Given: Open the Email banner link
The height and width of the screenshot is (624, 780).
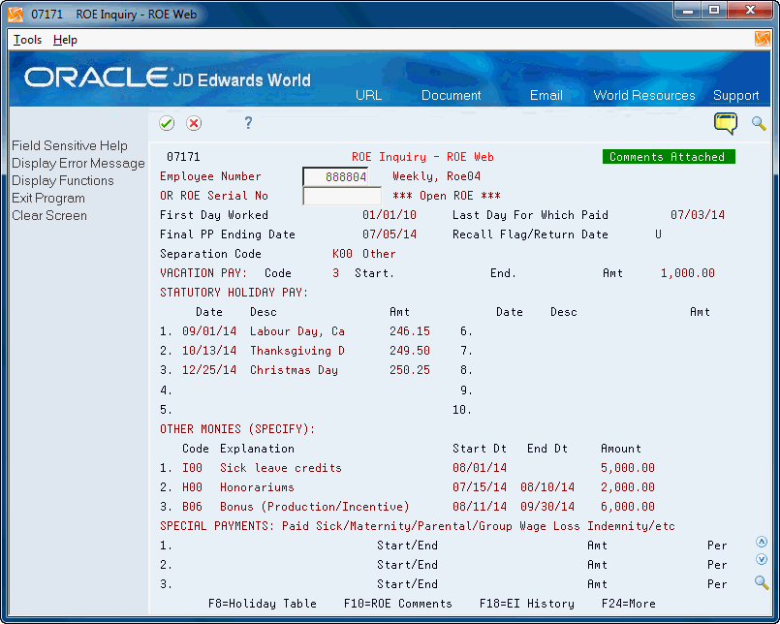Looking at the screenshot, I should 546,95.
